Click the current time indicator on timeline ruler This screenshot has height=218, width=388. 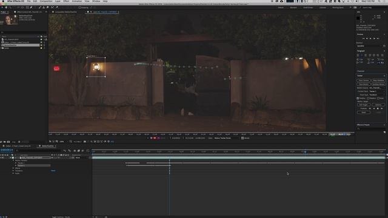[305, 151]
